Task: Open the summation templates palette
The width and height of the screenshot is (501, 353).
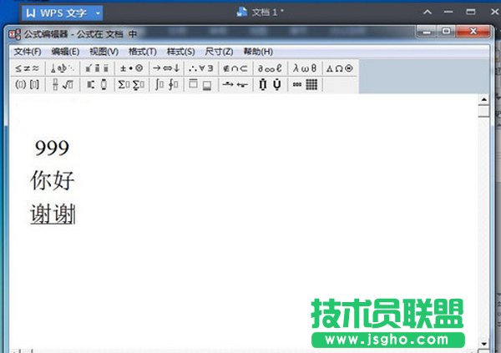Action: click(x=132, y=84)
